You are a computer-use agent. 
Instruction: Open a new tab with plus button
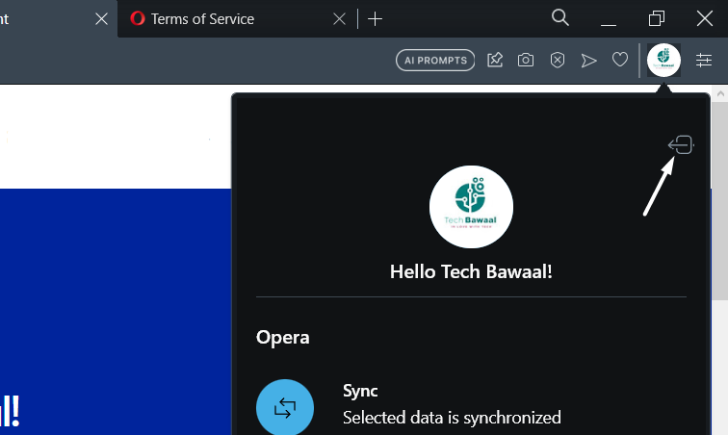pyautogui.click(x=376, y=19)
